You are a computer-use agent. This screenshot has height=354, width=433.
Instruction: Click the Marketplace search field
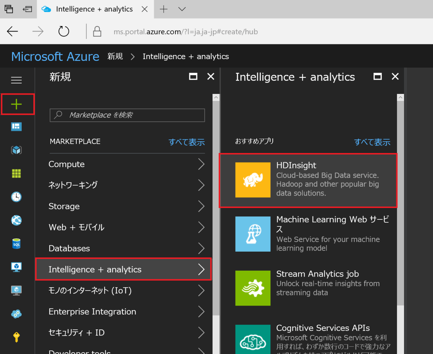127,115
